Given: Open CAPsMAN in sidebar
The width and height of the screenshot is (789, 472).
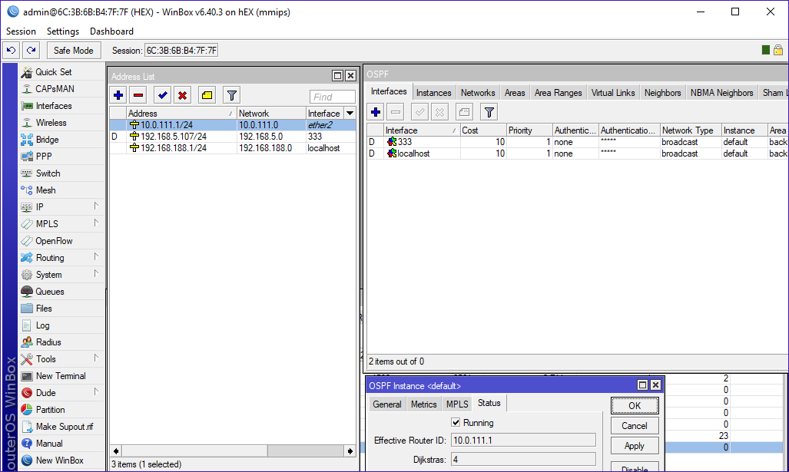Looking at the screenshot, I should click(x=61, y=89).
